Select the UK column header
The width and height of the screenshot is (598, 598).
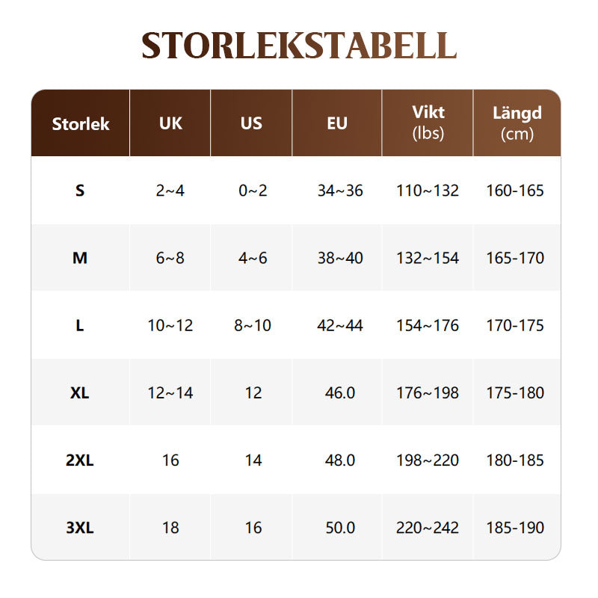(170, 123)
